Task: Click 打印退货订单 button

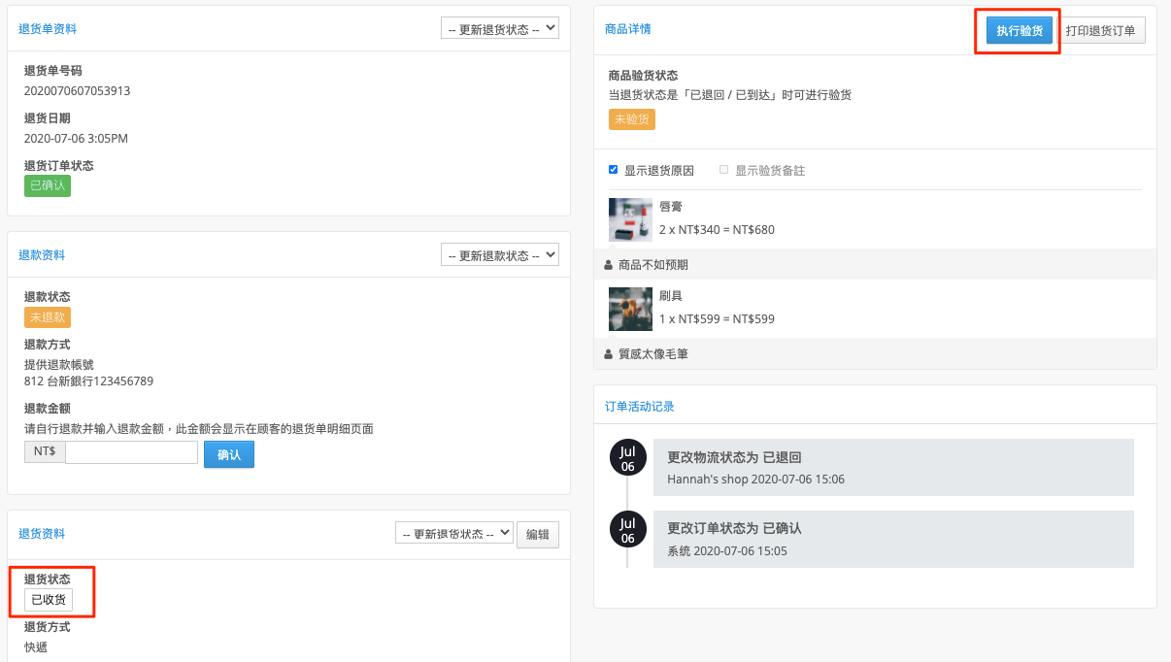Action: coord(1100,31)
